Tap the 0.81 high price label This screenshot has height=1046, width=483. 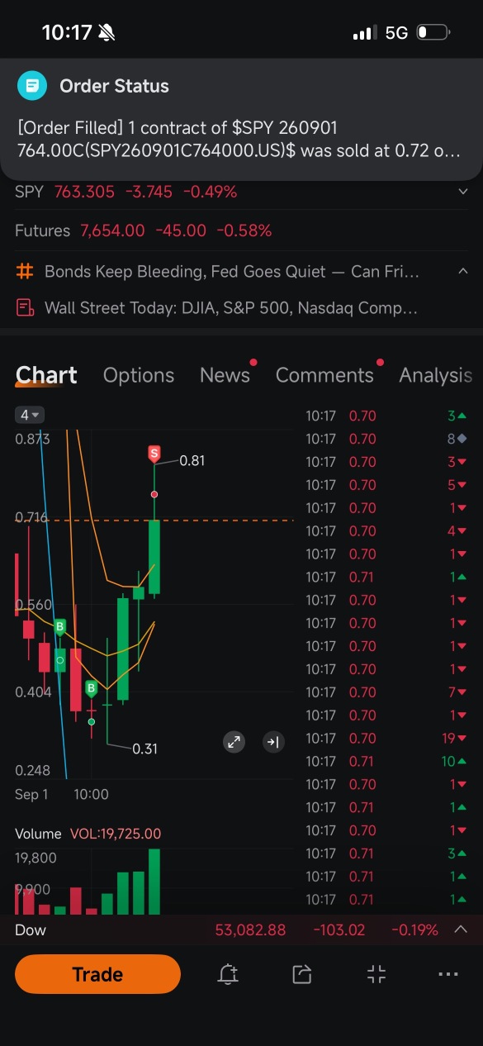192,460
